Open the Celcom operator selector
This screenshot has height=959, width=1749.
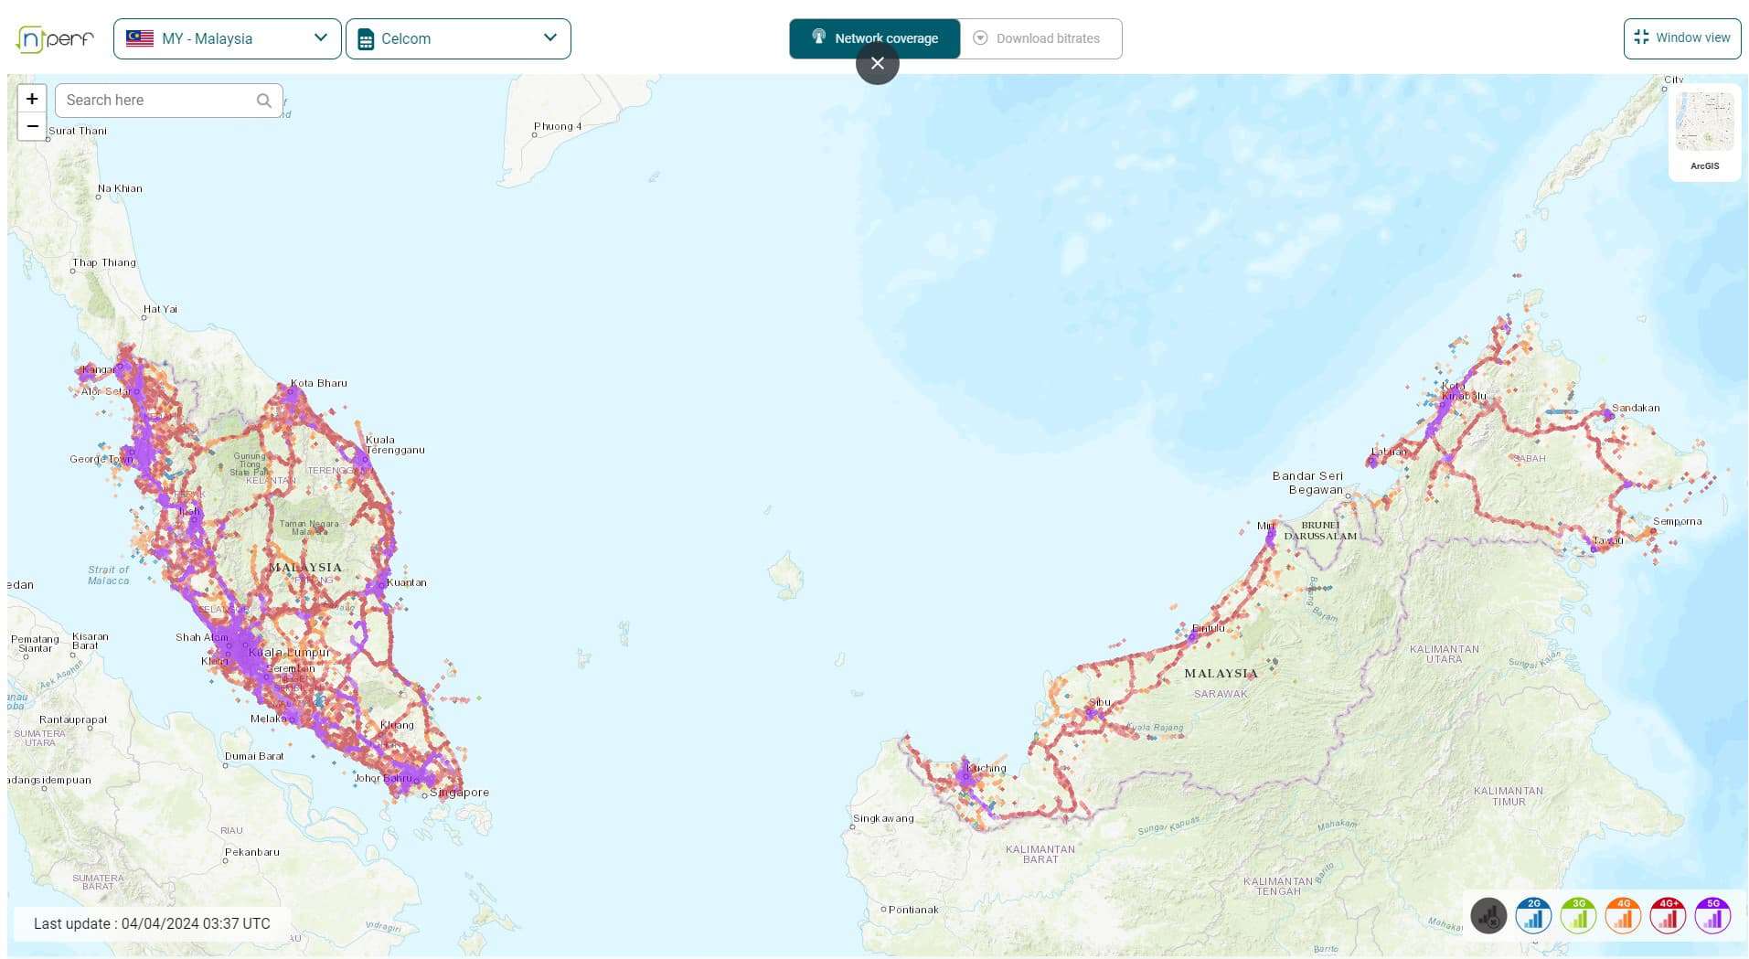click(x=456, y=37)
